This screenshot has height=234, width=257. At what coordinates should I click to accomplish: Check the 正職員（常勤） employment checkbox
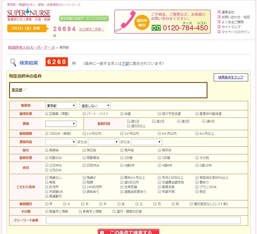click(x=47, y=114)
